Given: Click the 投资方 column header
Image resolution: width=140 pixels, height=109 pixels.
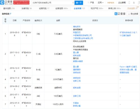Looking at the screenshot, I should click(x=95, y=20).
